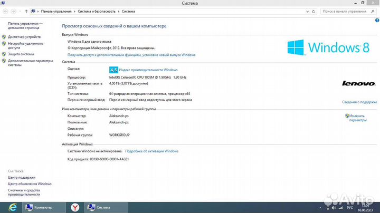Open 'Панель управления — домашняя страница'
This screenshot has width=380, height=213.
tap(25, 26)
